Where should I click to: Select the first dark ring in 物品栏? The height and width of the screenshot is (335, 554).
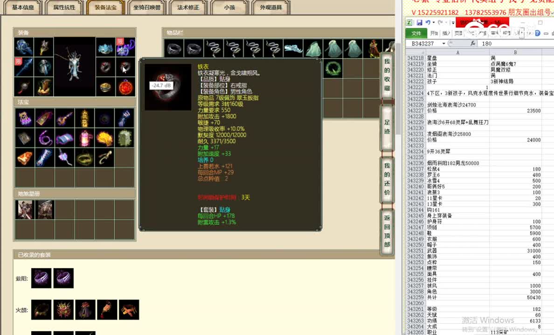pyautogui.click(x=174, y=48)
